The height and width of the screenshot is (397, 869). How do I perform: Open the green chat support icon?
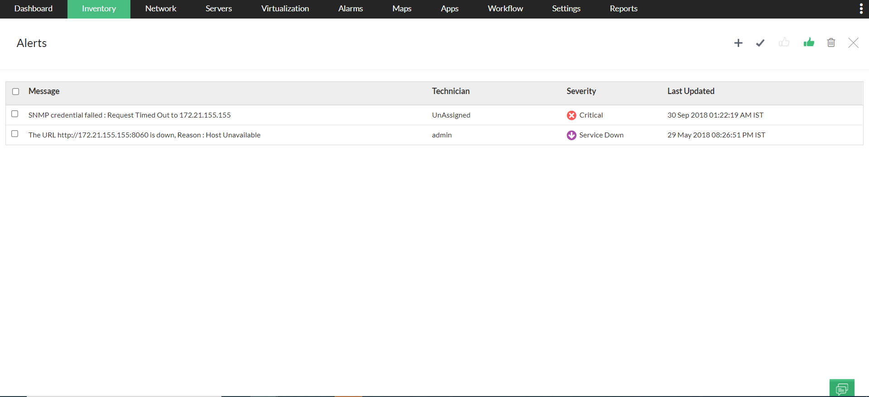[842, 388]
